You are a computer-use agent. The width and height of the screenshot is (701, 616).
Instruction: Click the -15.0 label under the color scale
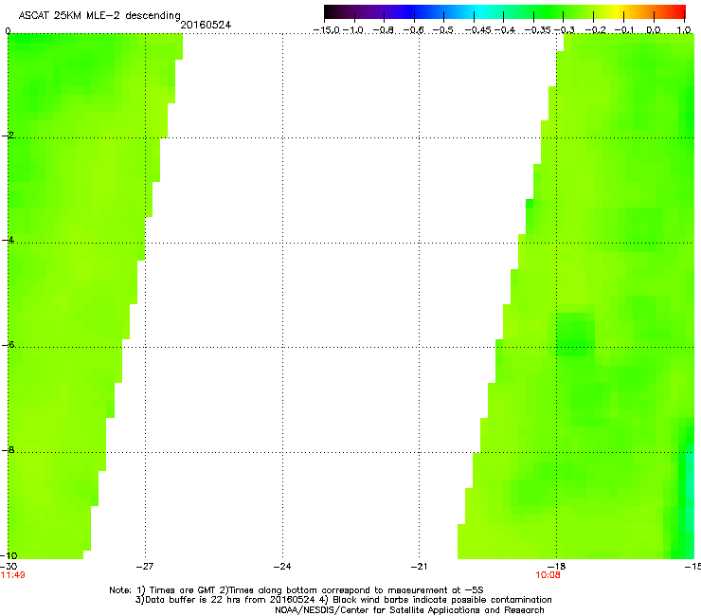pyautogui.click(x=327, y=30)
